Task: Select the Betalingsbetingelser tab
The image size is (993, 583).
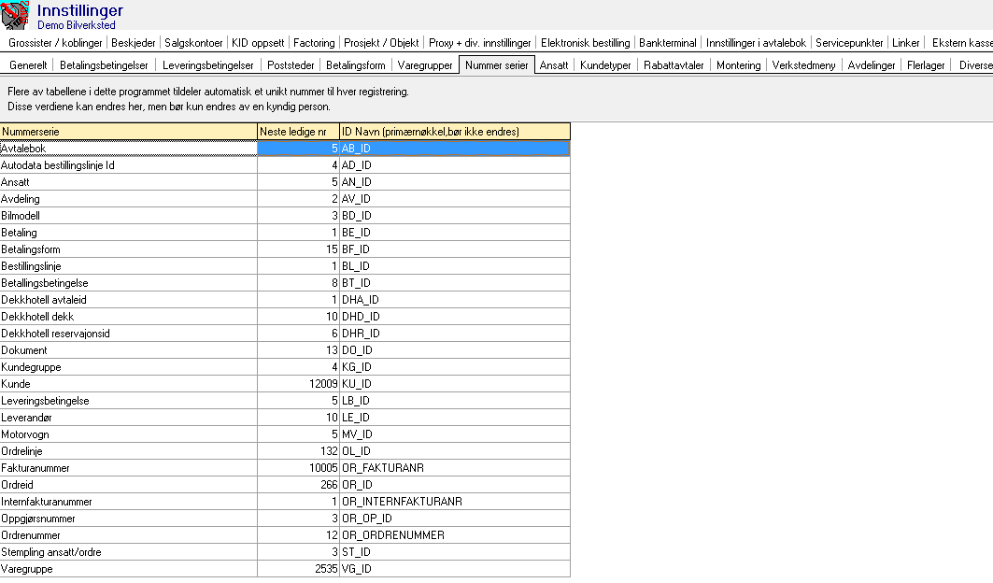Action: pyautogui.click(x=104, y=65)
